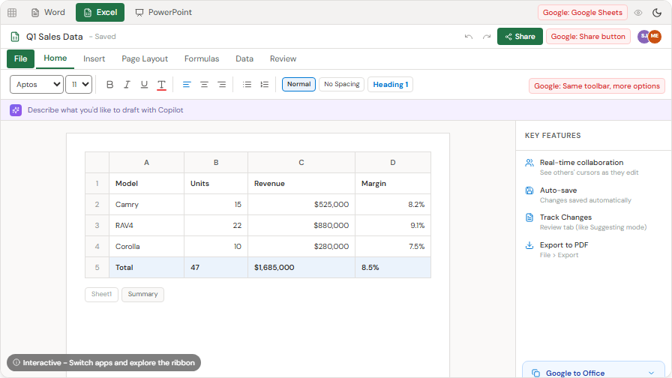Viewport: 672px width, 378px height.
Task: Toggle underline formatting
Action: (x=145, y=85)
